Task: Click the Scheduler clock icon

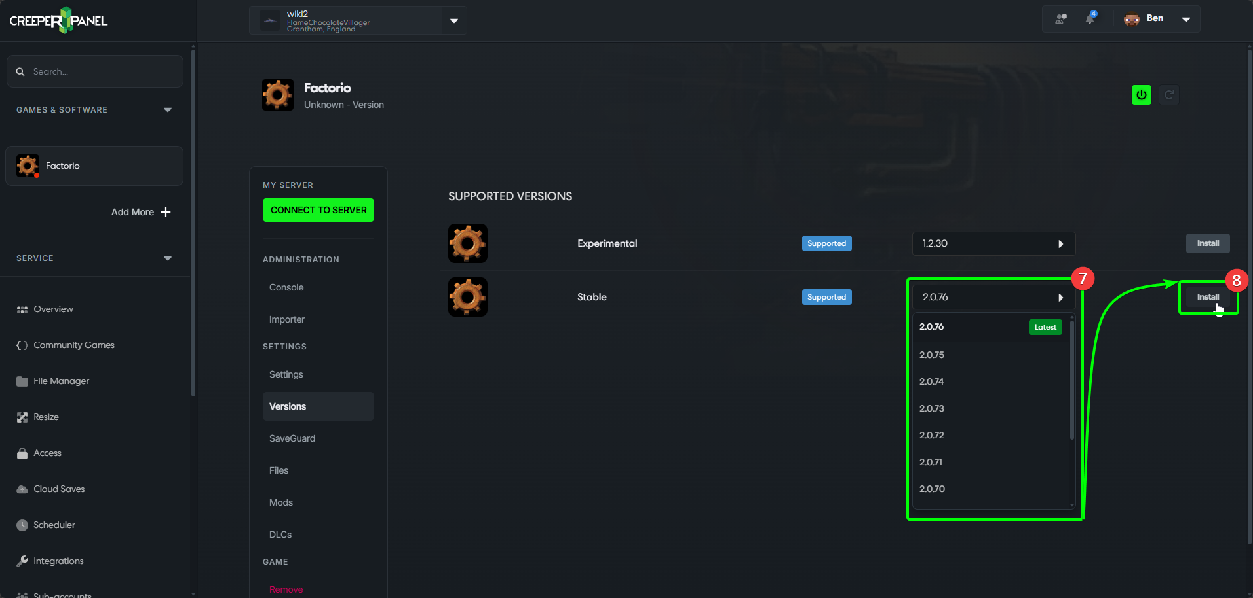Action: pyautogui.click(x=22, y=525)
